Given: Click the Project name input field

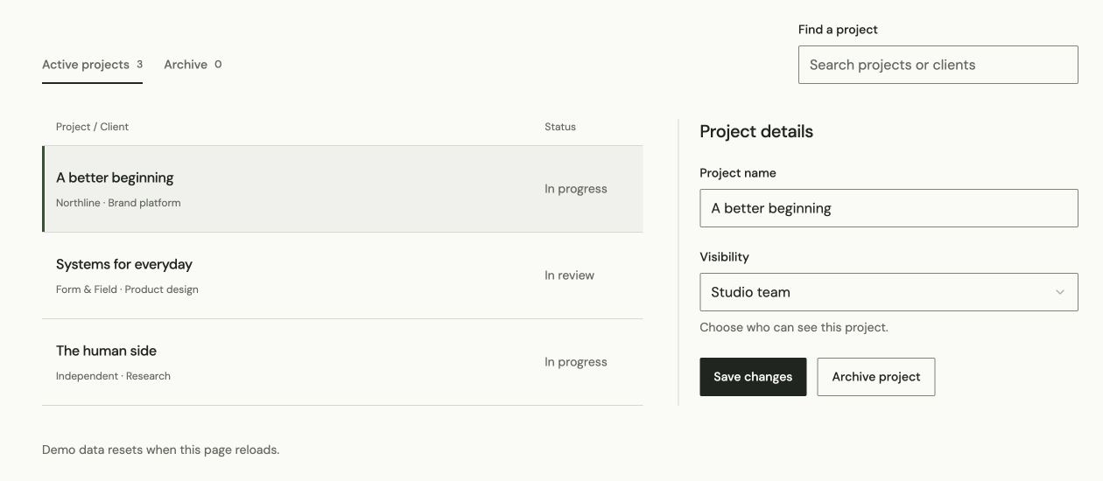Looking at the screenshot, I should (889, 208).
